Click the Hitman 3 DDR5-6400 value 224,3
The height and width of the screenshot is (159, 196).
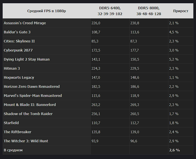coord(96,69)
